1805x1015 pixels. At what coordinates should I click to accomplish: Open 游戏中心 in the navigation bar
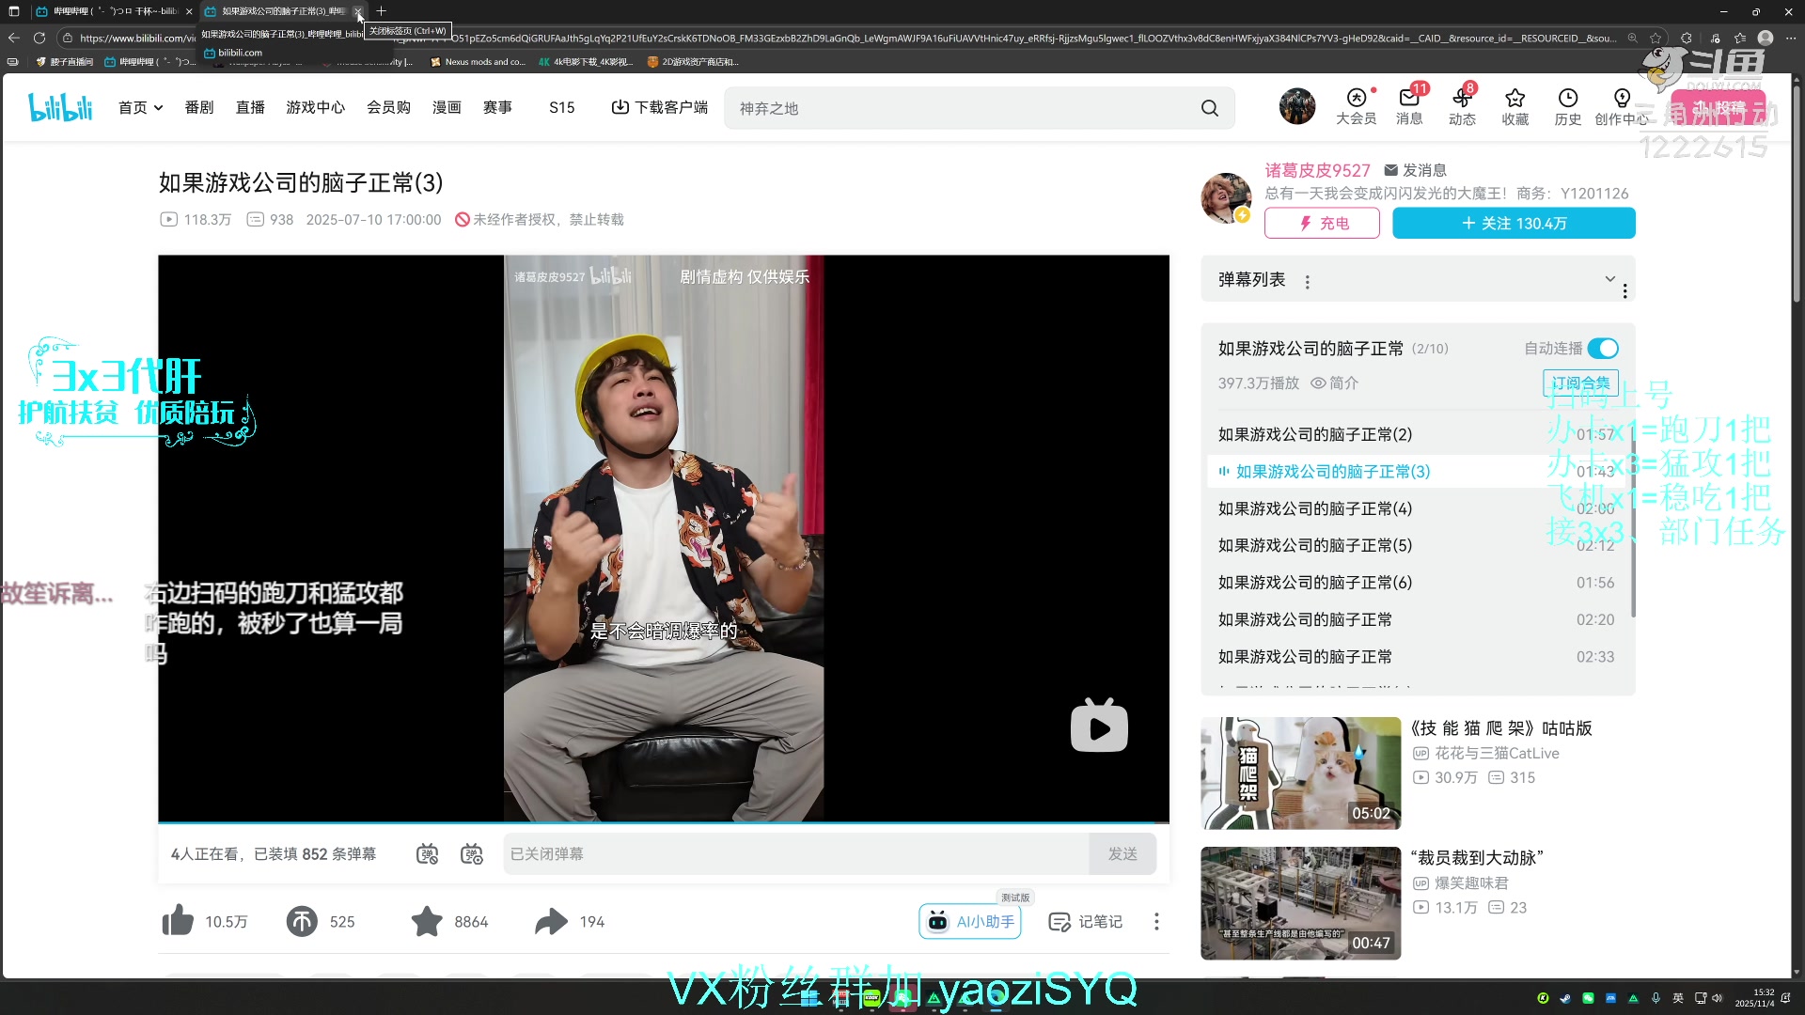(x=315, y=107)
